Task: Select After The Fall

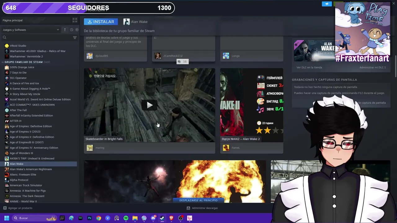Action: pyautogui.click(x=18, y=110)
